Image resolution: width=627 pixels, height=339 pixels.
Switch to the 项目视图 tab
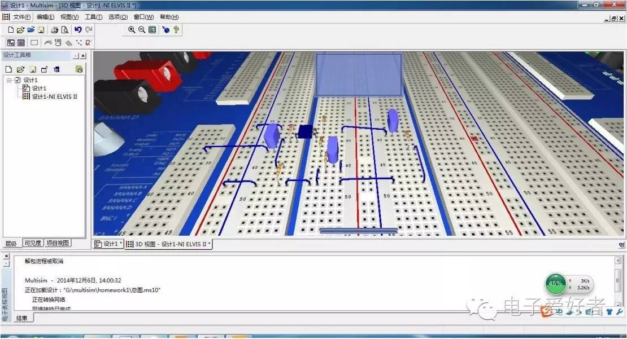[x=58, y=243]
